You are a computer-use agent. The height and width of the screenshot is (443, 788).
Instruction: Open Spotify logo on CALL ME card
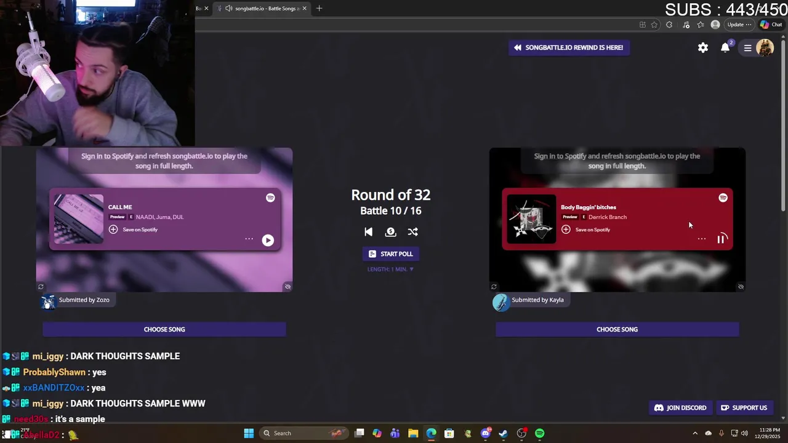270,198
